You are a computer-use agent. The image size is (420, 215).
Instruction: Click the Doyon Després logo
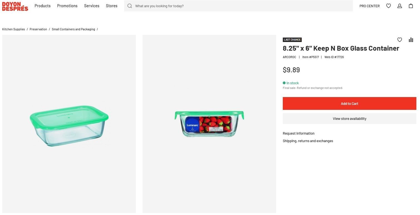[x=15, y=6]
